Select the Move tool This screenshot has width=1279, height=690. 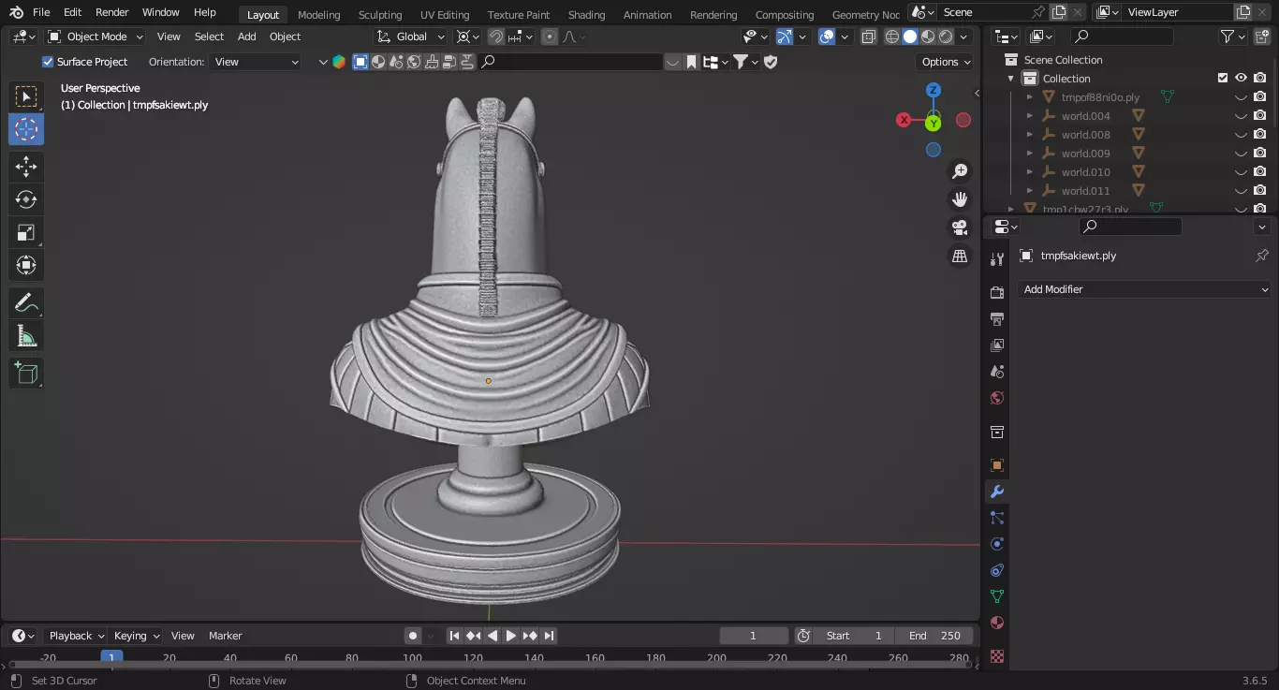(x=26, y=167)
